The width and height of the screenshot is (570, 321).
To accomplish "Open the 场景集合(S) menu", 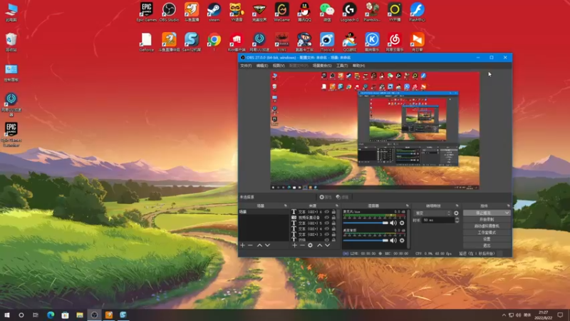I will [322, 66].
